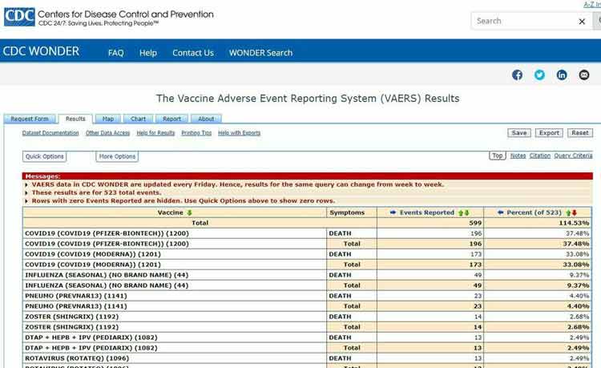This screenshot has height=368, width=601.
Task: Switch to the Report tab
Action: tap(171, 119)
